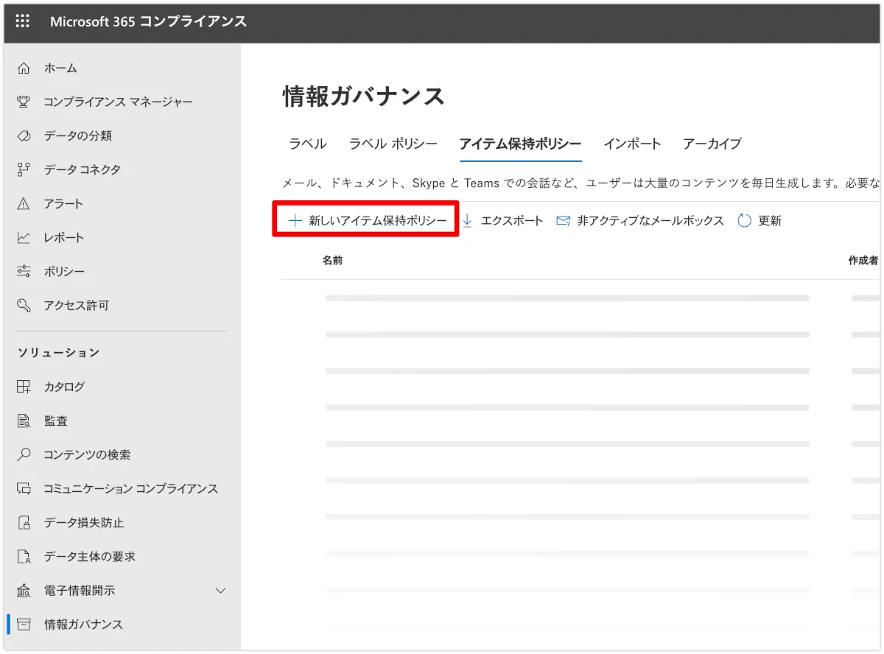Open 非アクティブなメールボックス
This screenshot has width=884, height=654.
(x=650, y=221)
